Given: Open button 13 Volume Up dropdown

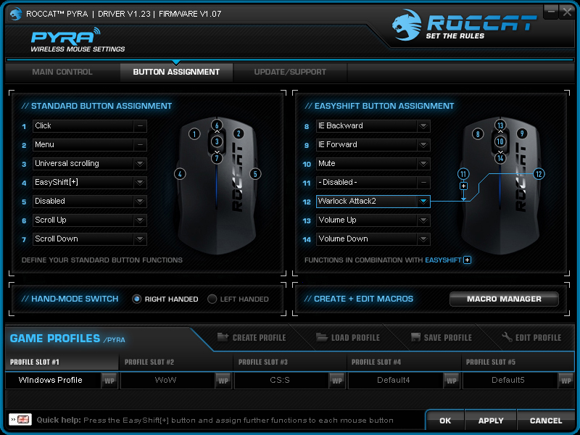Looking at the screenshot, I should tap(423, 220).
